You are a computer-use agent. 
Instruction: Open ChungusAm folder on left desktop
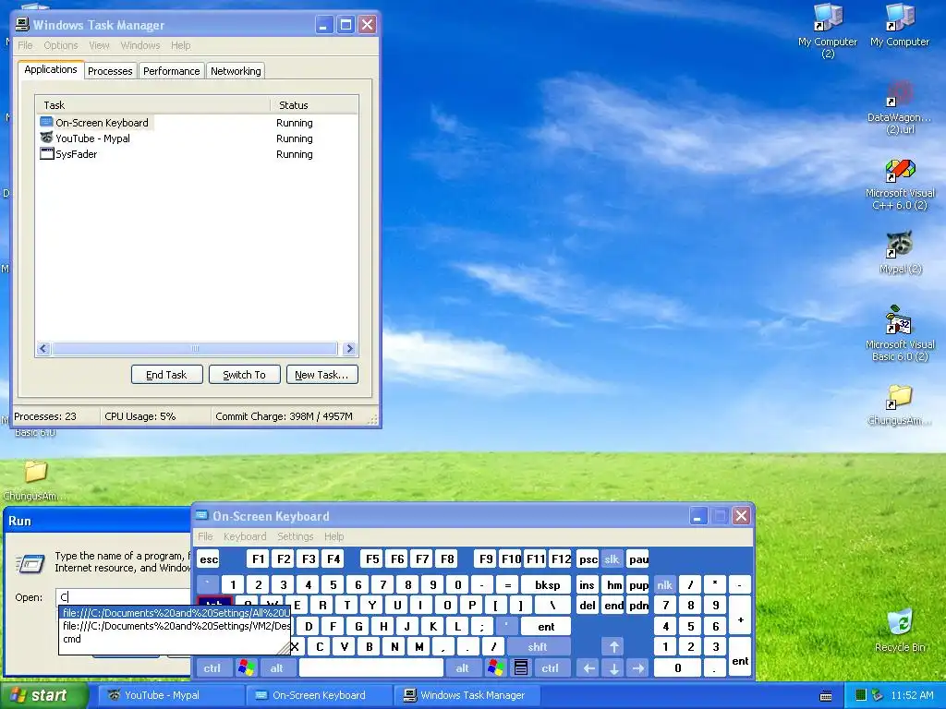point(35,473)
